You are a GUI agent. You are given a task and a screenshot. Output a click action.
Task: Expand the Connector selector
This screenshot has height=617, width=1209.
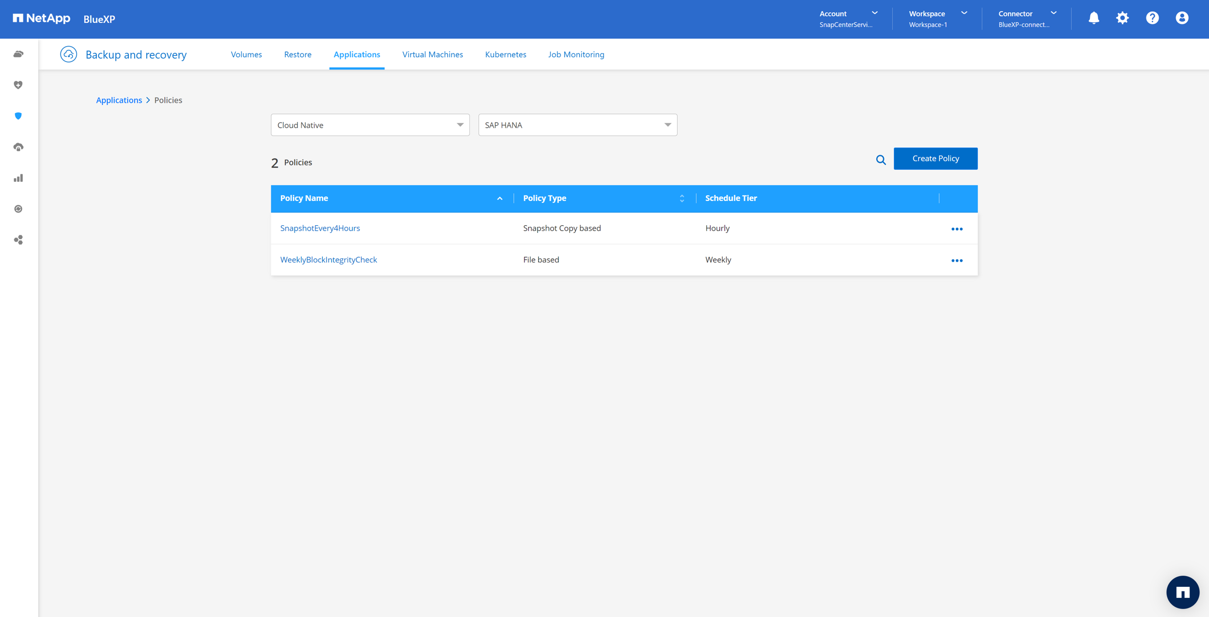point(1026,19)
